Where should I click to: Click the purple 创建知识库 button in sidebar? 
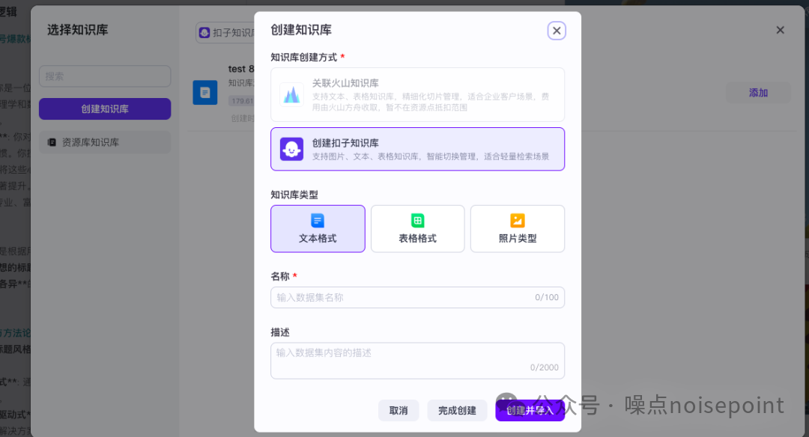[x=105, y=109]
